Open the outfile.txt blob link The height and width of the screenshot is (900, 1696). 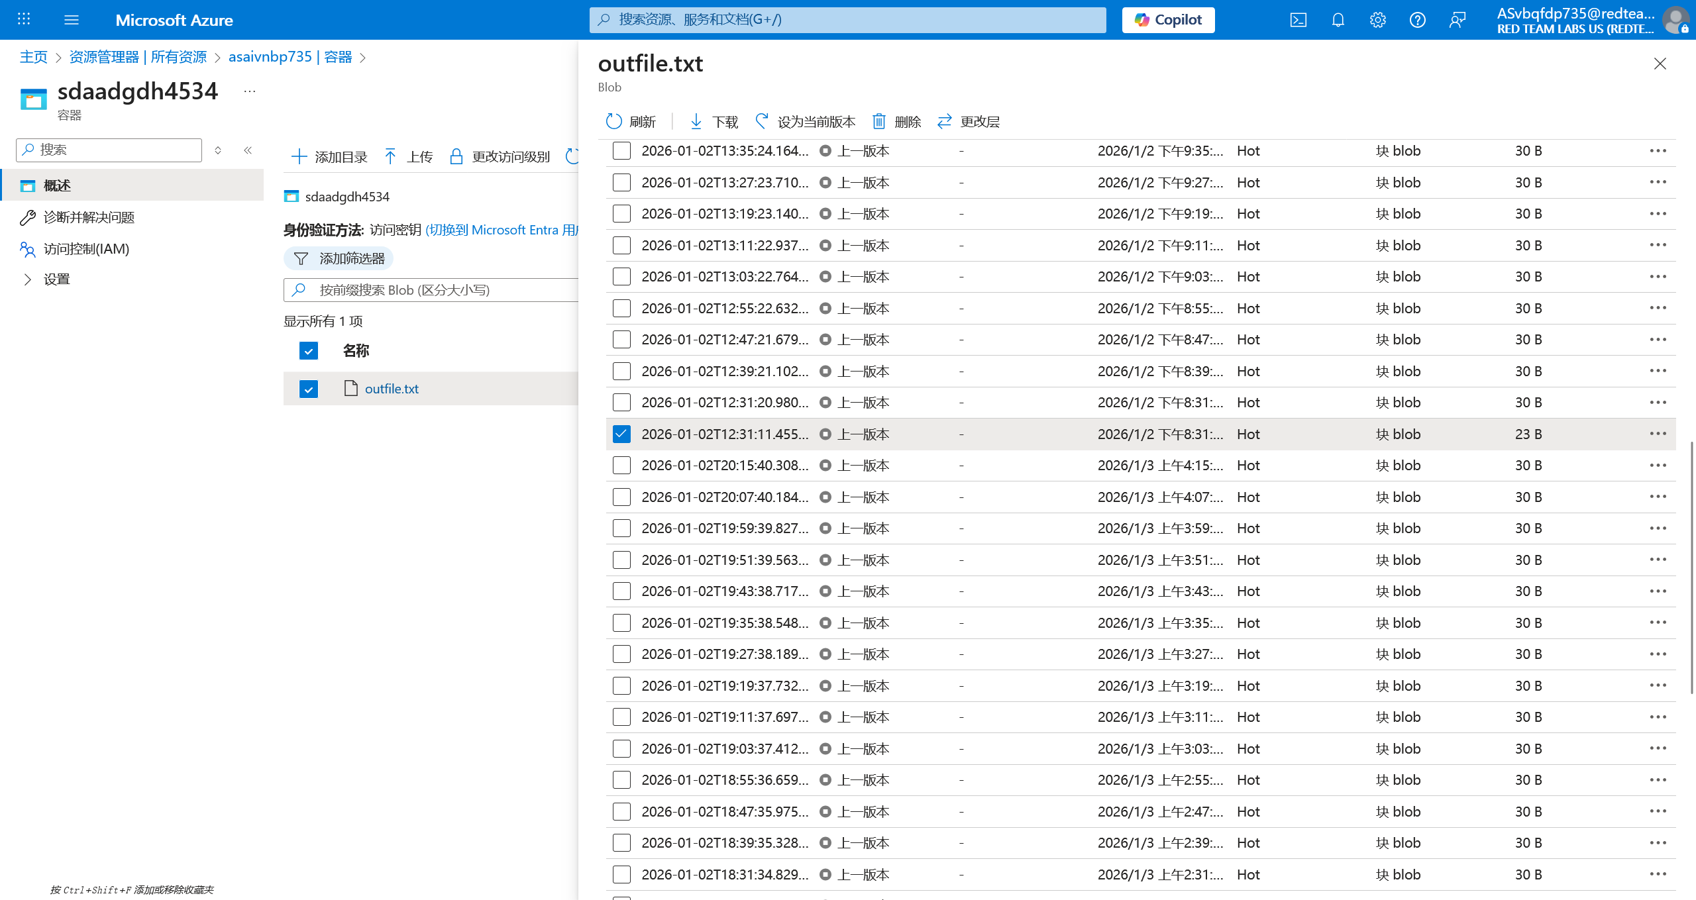(x=392, y=389)
